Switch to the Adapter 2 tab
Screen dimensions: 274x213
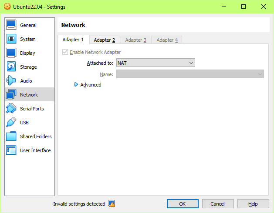pos(105,40)
